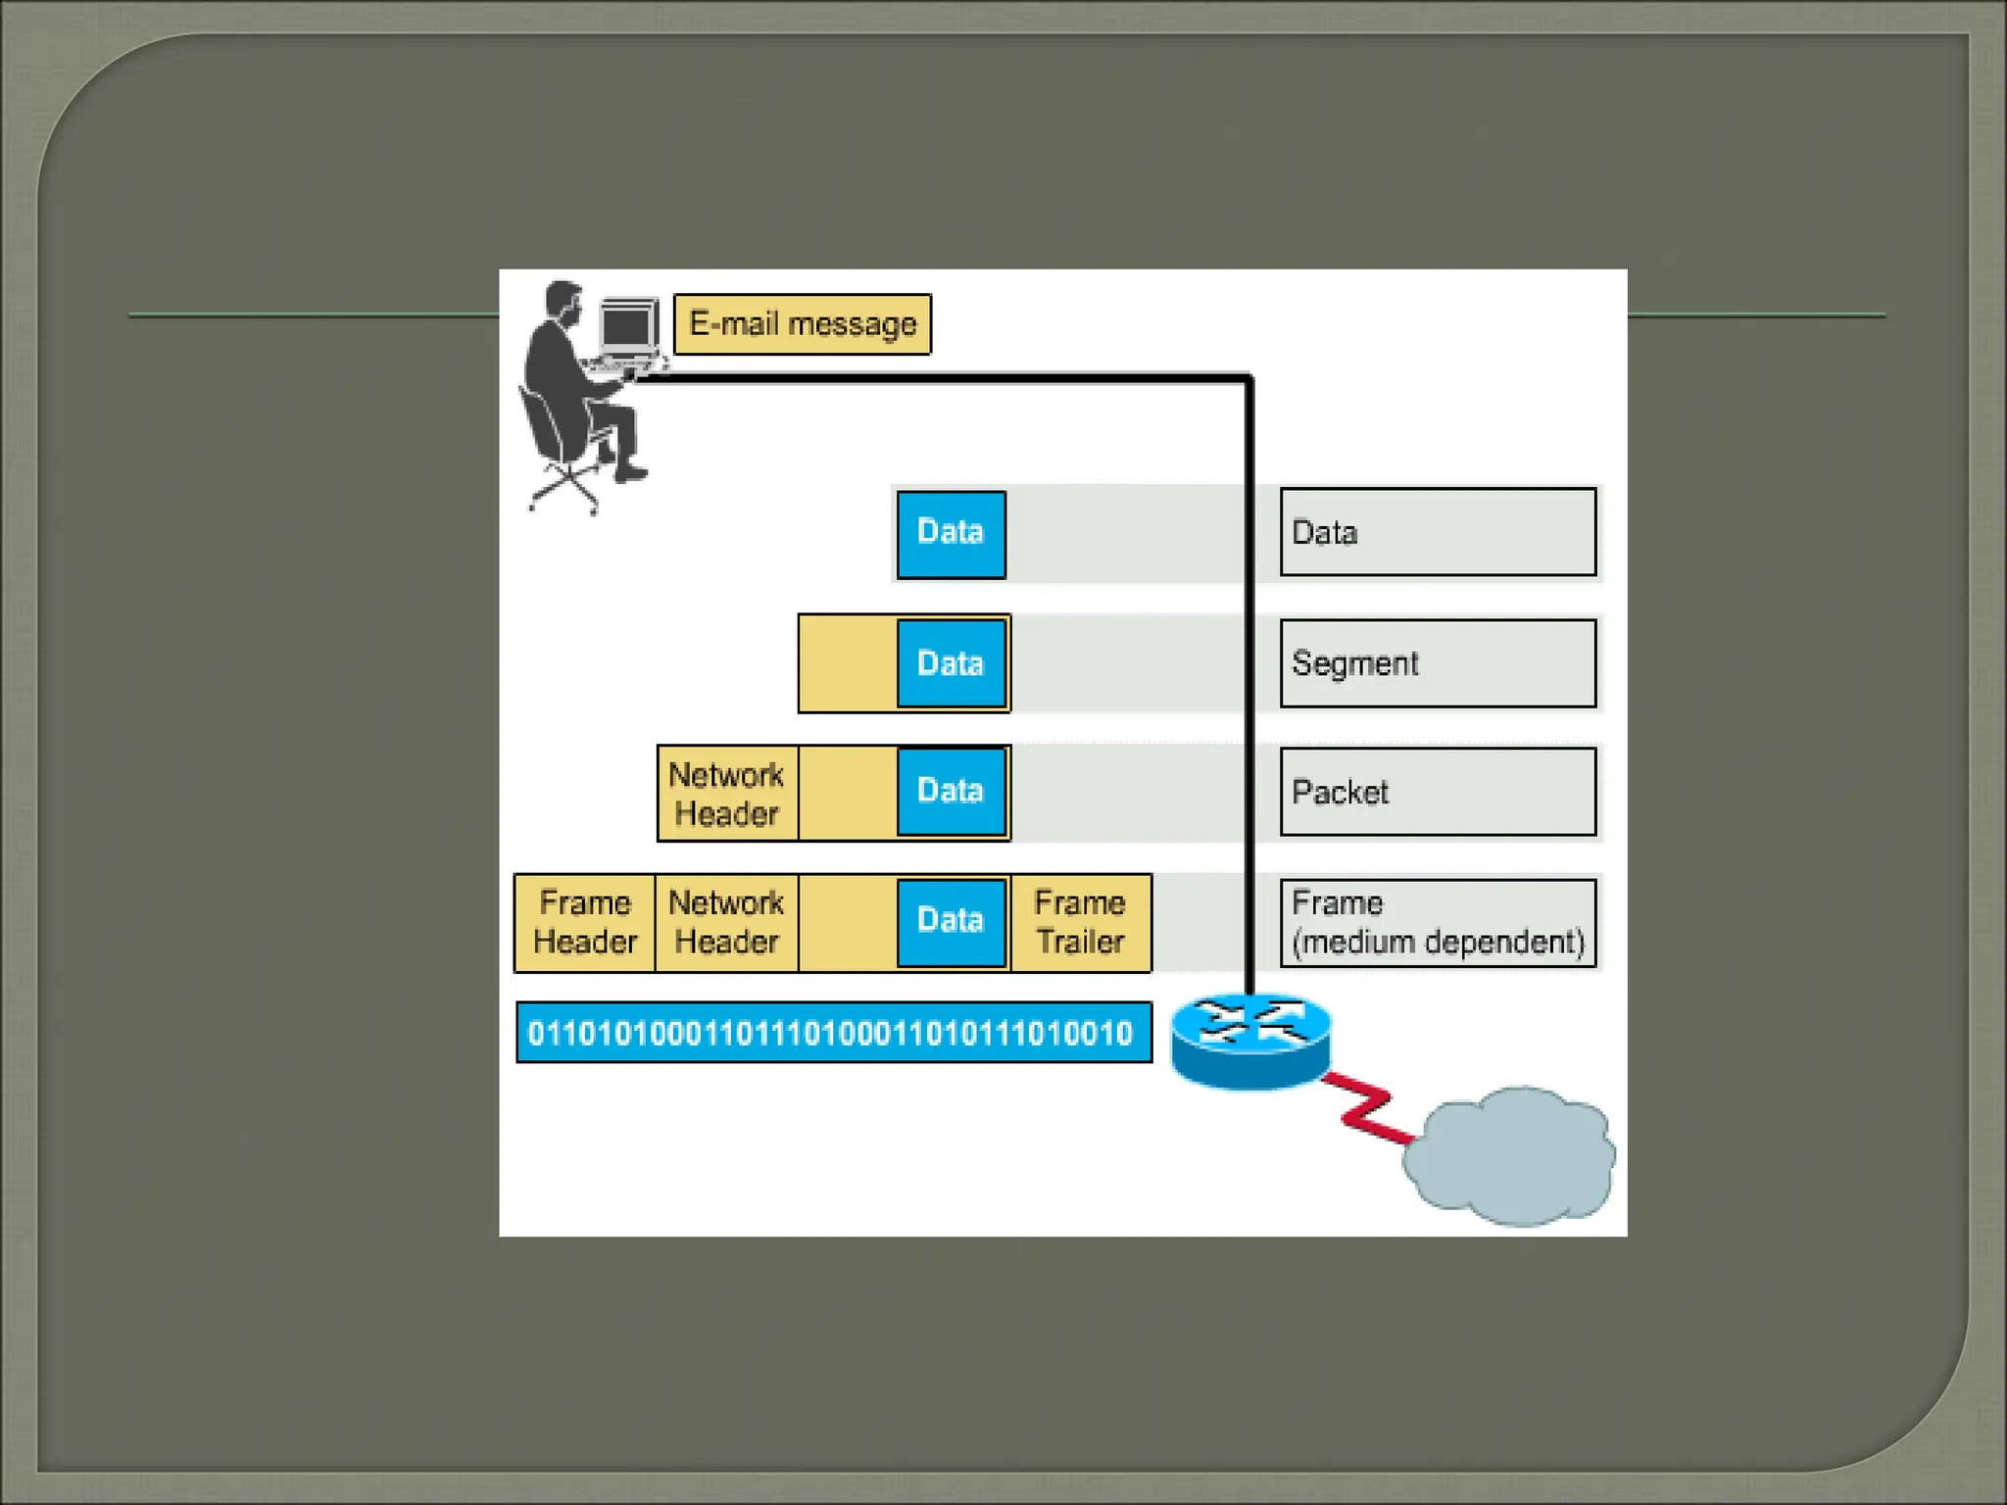Click the gray network cloud icon
The width and height of the screenshot is (2007, 1505).
(x=1510, y=1156)
